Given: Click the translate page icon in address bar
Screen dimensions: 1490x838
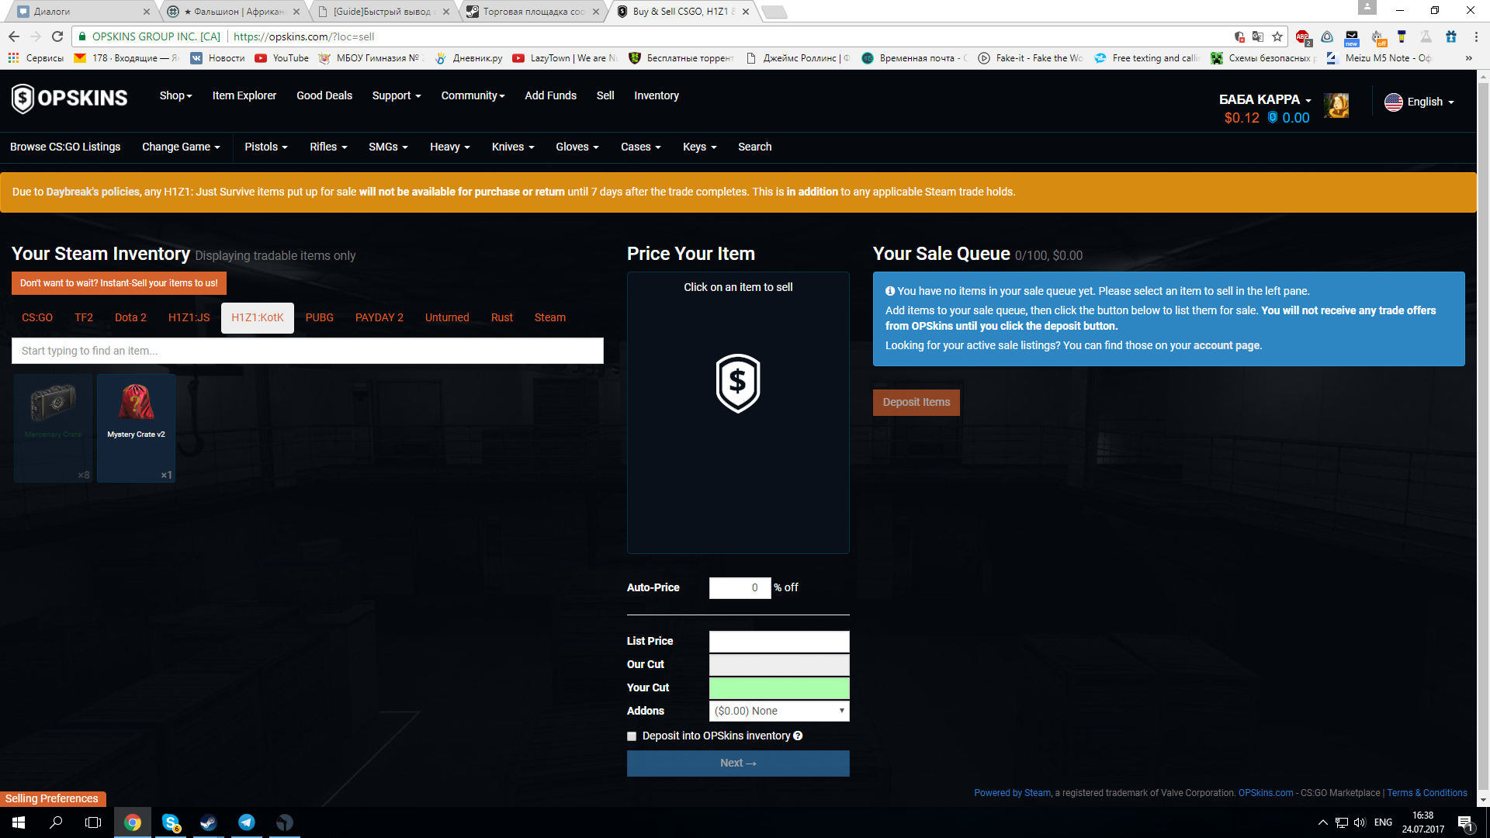Looking at the screenshot, I should [x=1258, y=36].
